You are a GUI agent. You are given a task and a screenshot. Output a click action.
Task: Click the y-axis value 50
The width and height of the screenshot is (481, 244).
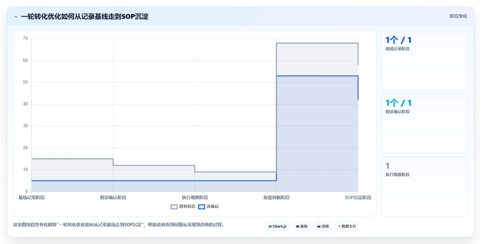25,82
